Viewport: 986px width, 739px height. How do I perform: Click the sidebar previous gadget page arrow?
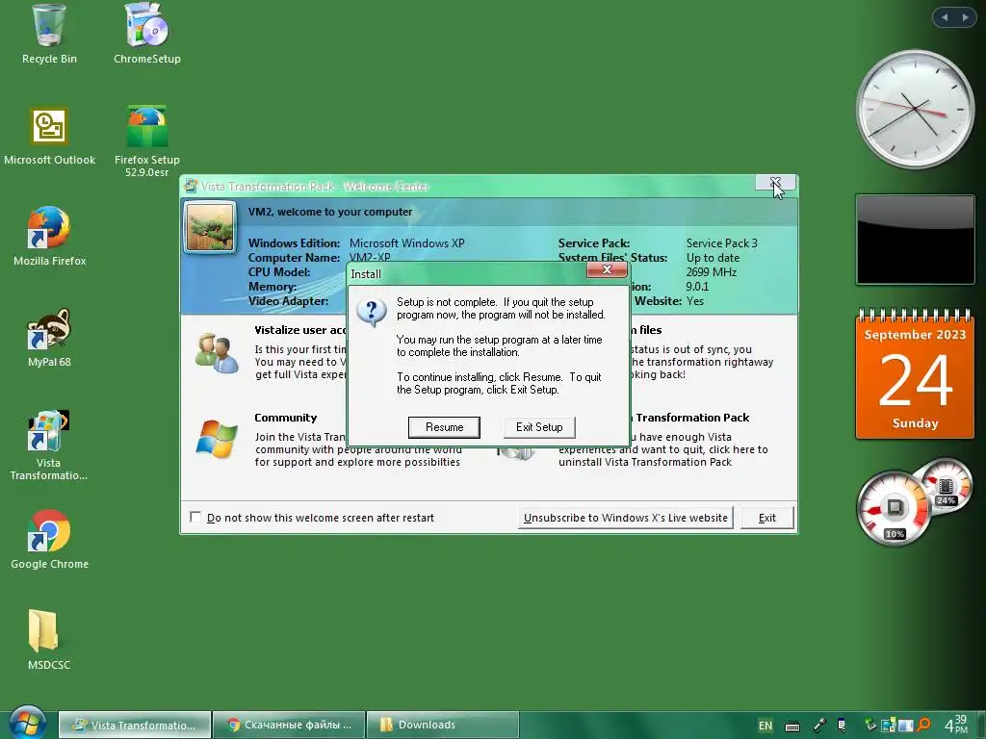pos(945,17)
